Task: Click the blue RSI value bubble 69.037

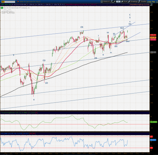Action: [x=153, y=140]
